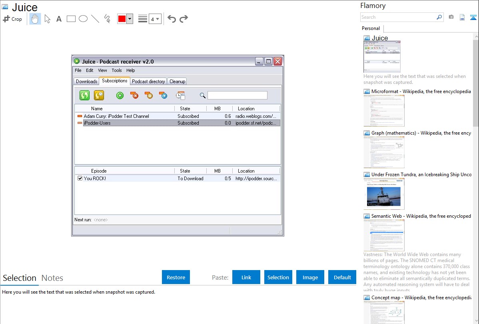Undo the last annotation

click(172, 19)
